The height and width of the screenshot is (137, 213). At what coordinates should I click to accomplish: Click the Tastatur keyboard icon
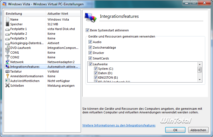(8, 71)
